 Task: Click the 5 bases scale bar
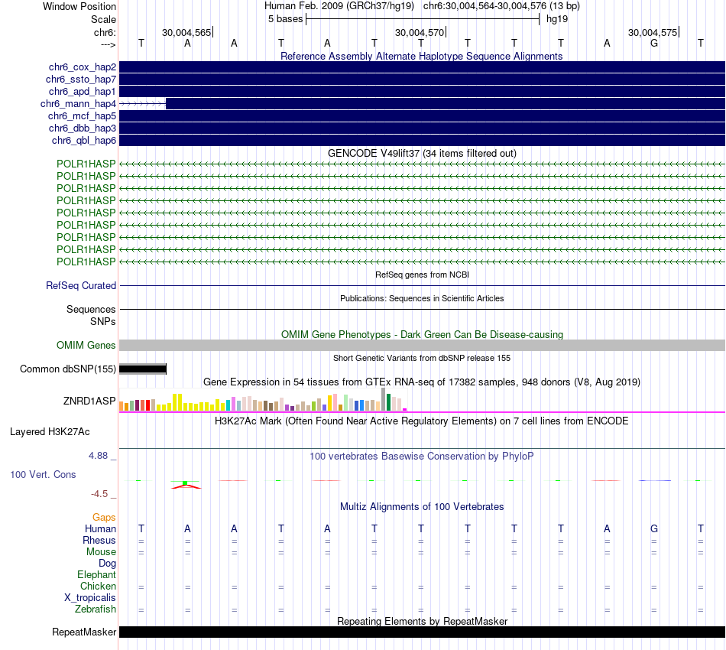[x=423, y=19]
